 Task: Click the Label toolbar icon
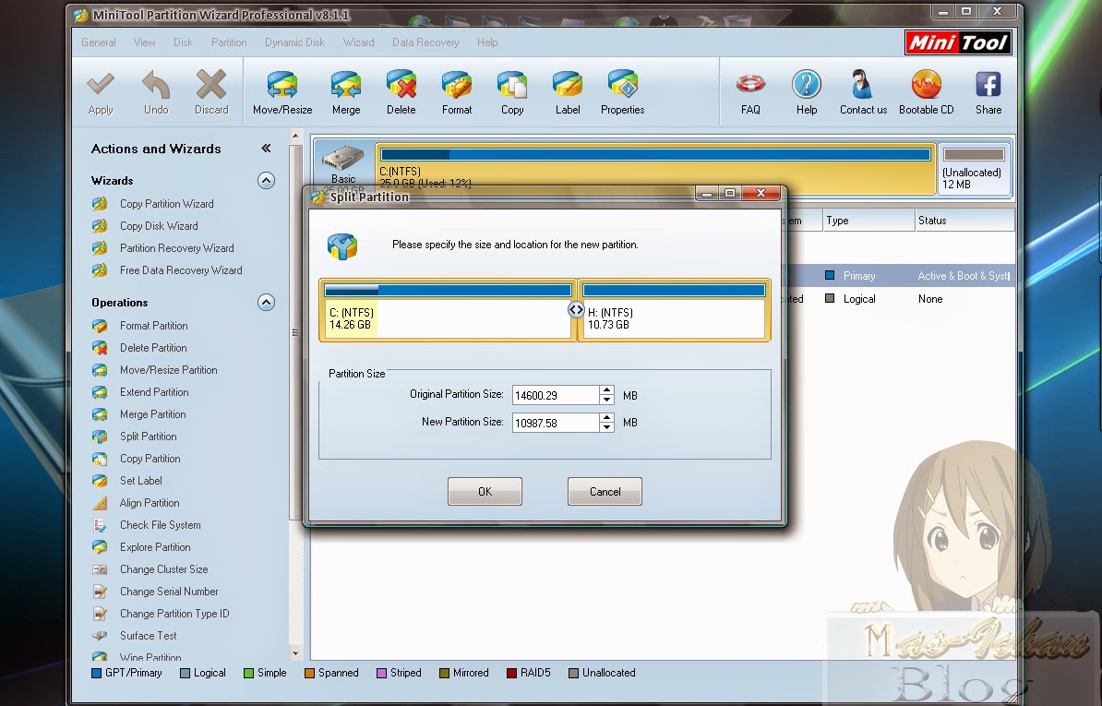(568, 84)
